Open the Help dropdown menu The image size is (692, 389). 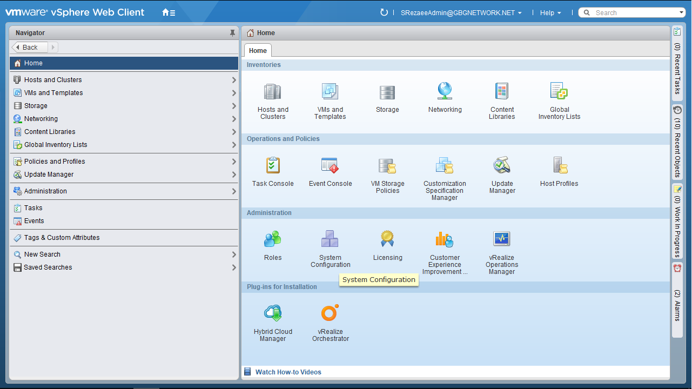(x=550, y=13)
